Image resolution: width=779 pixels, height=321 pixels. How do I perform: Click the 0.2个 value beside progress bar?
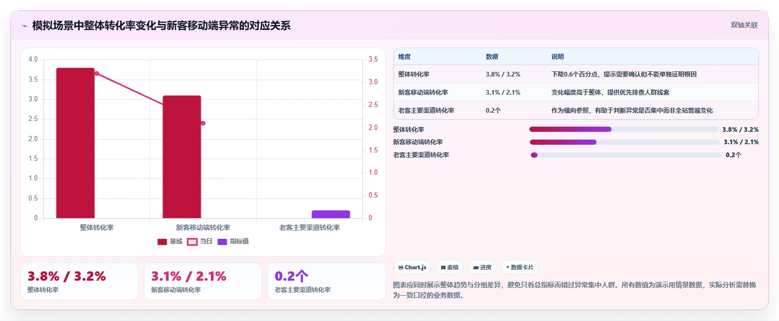(734, 155)
